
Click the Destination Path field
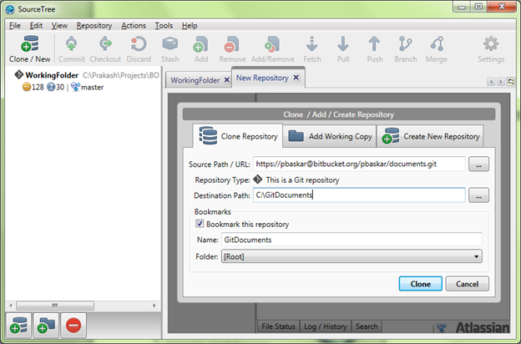(x=359, y=195)
